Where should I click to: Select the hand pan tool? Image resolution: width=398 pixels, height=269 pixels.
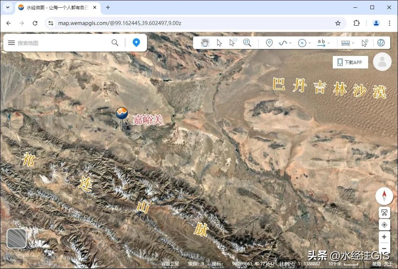(x=205, y=43)
